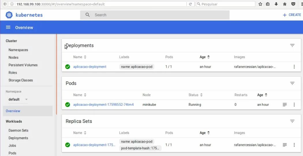This screenshot has height=156, width=303.
Task: Sort Pods by Name column
Action: click(80, 95)
